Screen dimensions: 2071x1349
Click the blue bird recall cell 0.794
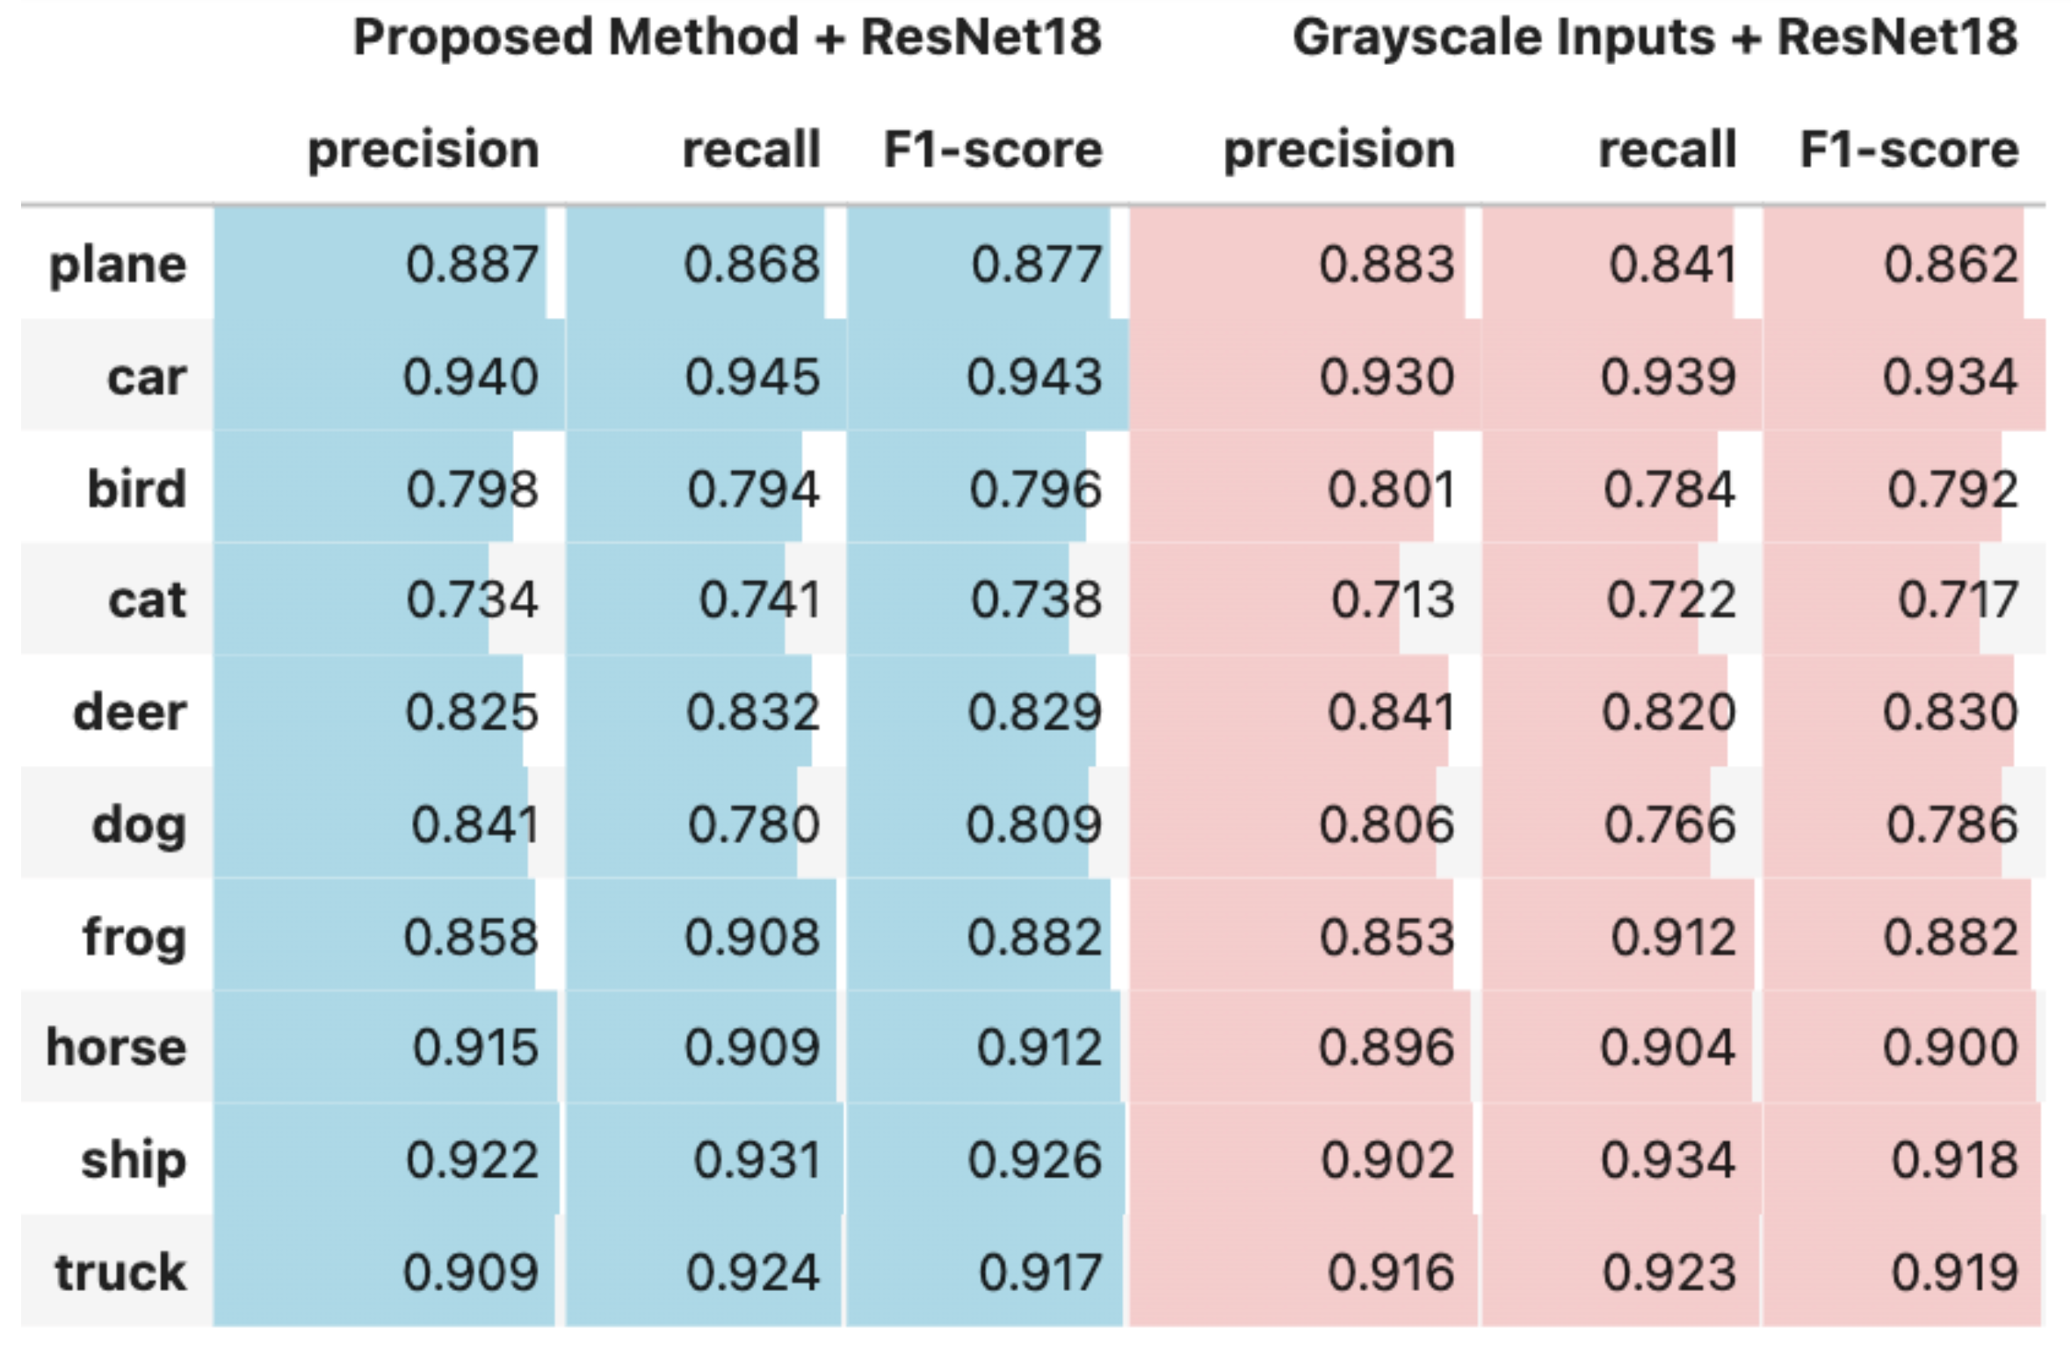pos(753,488)
